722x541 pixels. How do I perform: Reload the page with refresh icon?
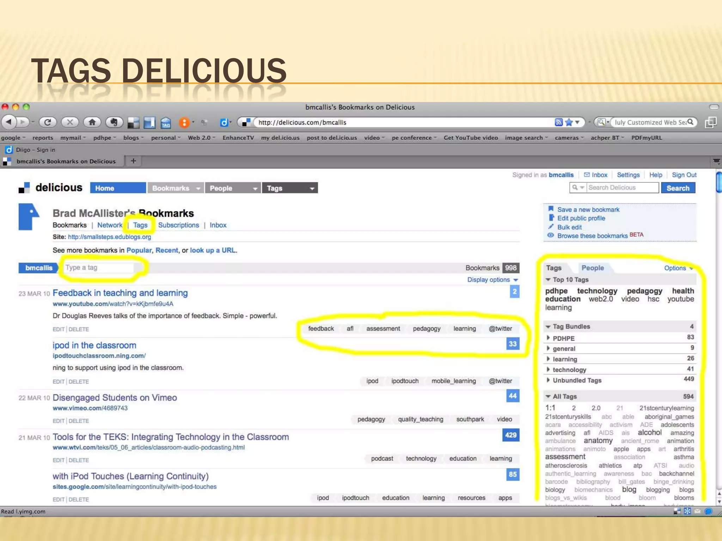[x=48, y=122]
